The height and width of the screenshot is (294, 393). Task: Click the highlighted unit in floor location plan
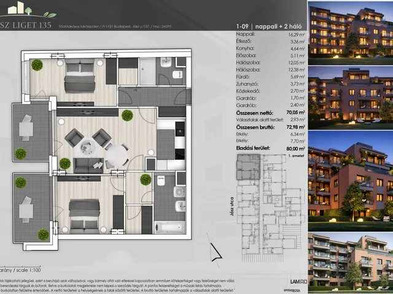(248, 166)
